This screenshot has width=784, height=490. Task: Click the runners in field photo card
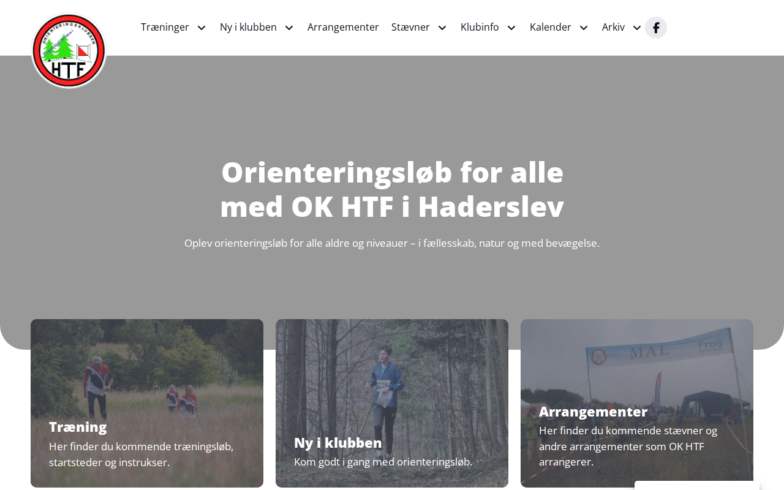(147, 403)
